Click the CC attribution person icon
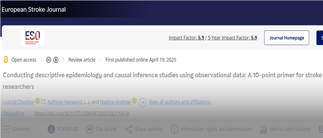The width and height of the screenshot is (323, 138). click(x=56, y=60)
